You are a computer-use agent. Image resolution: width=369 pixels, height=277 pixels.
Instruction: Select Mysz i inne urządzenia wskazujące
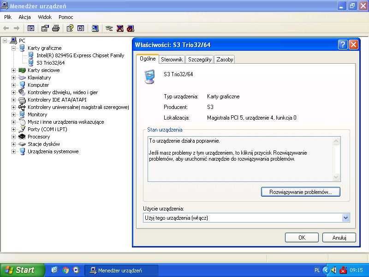(x=65, y=122)
